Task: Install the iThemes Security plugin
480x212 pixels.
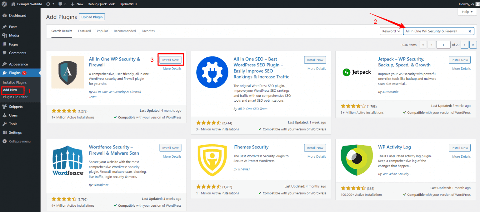Action: (315, 148)
